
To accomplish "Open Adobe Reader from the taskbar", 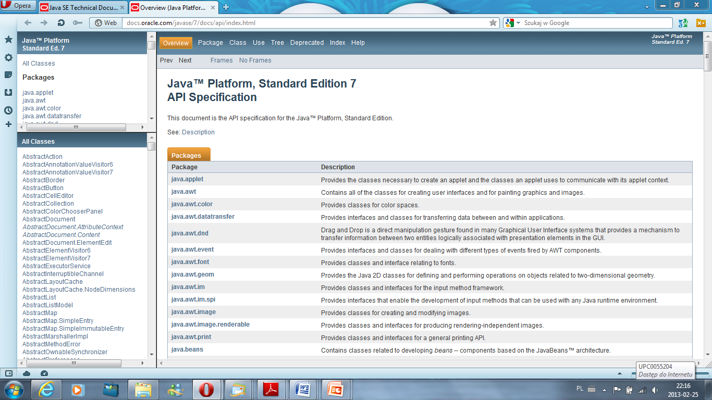I will click(x=271, y=390).
